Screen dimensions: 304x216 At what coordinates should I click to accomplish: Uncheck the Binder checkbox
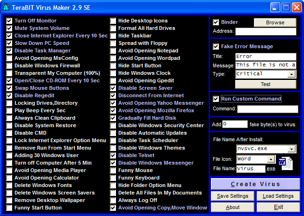point(216,22)
